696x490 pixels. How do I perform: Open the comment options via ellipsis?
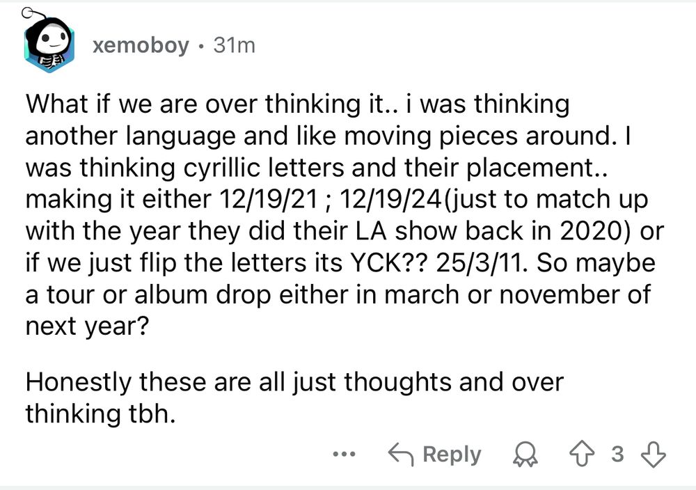tap(344, 454)
